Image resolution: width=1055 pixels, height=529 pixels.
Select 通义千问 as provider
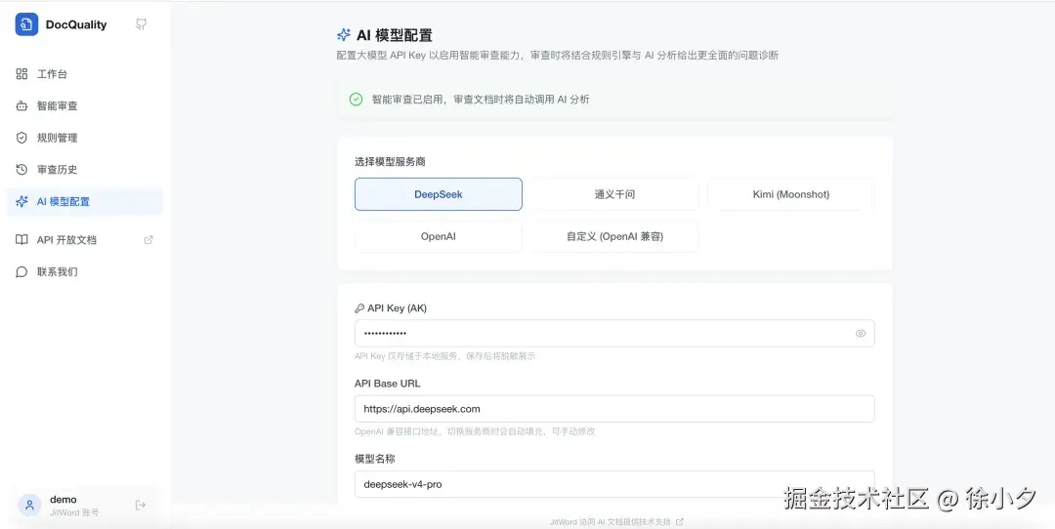coord(614,194)
